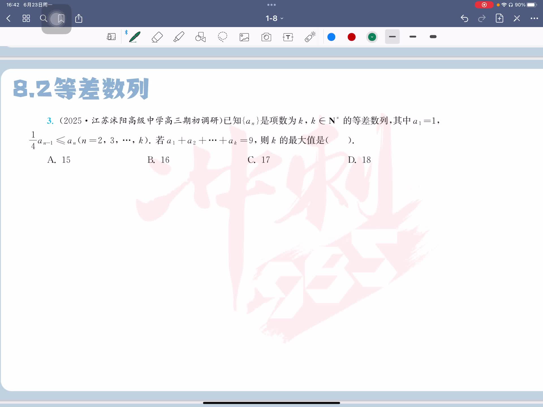The width and height of the screenshot is (543, 407).
Task: Select the eraser tool
Action: coord(157,37)
